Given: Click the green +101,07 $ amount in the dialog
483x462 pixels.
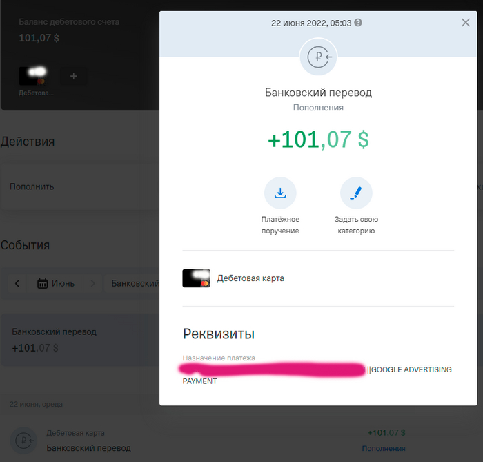Looking at the screenshot, I should (318, 139).
